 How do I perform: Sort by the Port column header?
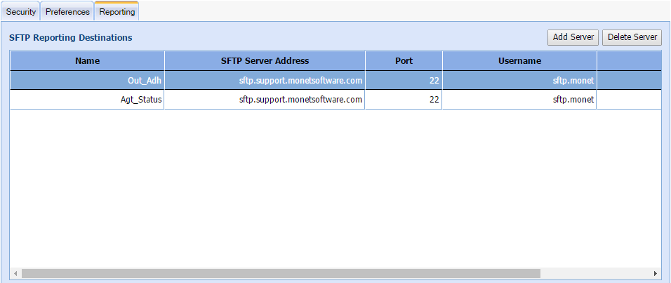tap(404, 61)
